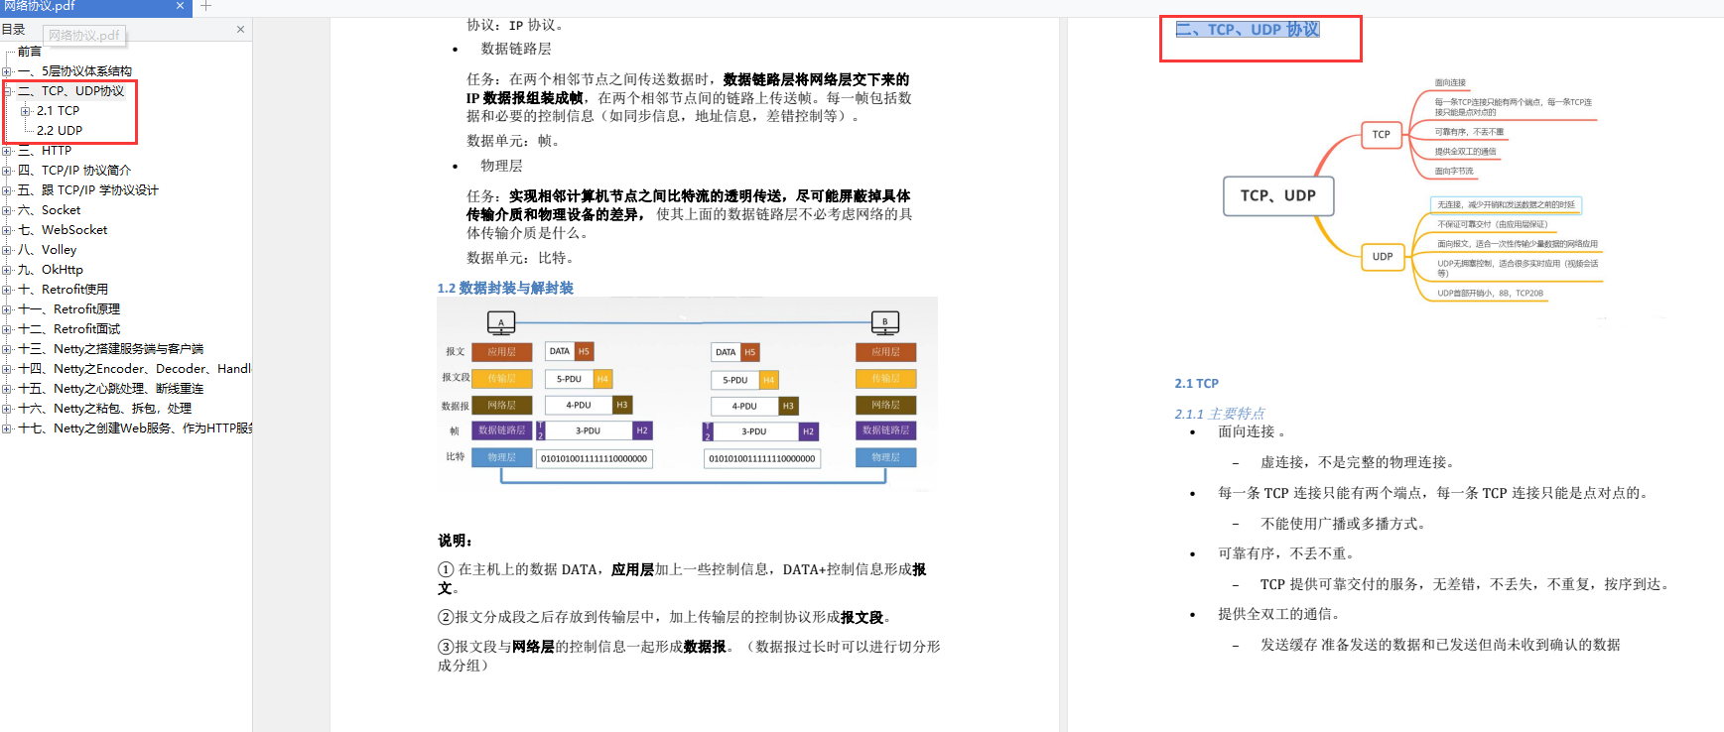
Task: Click the 面向连接 bullet under 主要特点
Action: (1252, 431)
